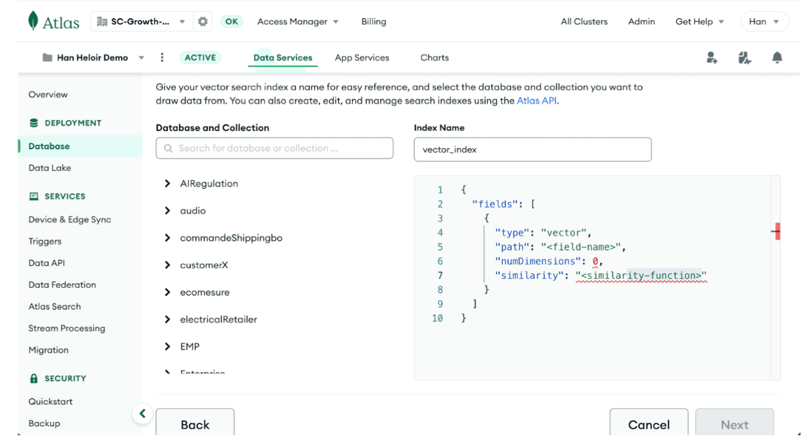805x438 pixels.
Task: Expand the AIRegulation database
Action: click(167, 183)
